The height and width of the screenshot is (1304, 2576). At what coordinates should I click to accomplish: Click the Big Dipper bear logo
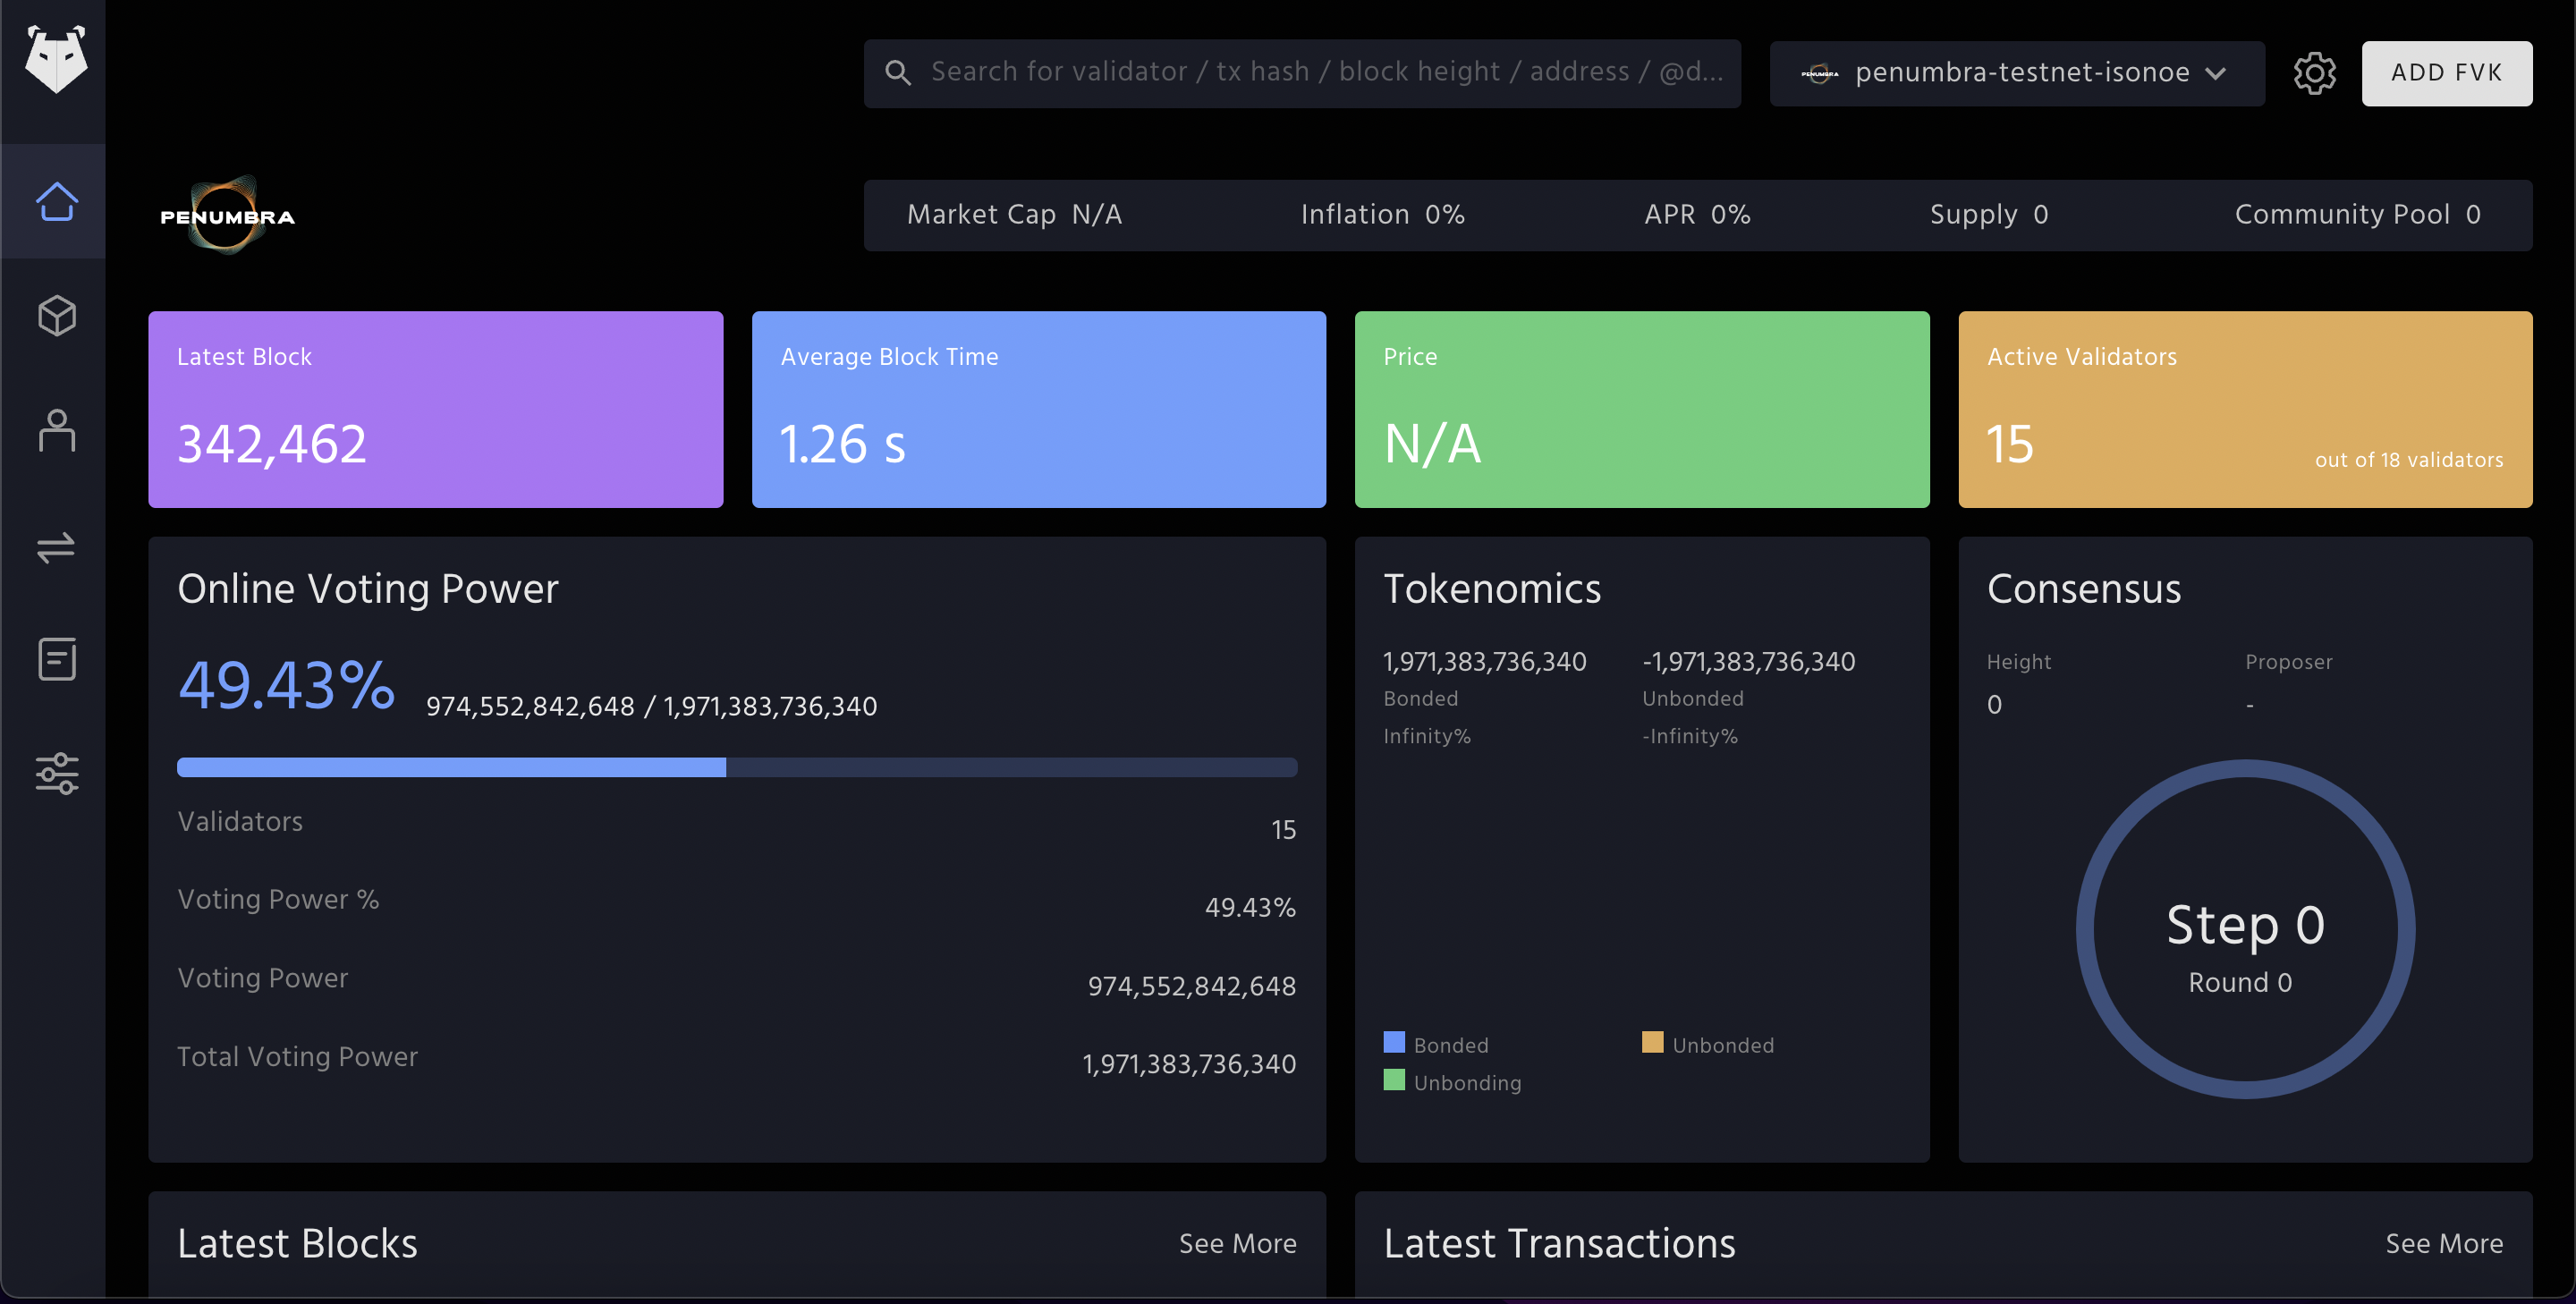coord(56,60)
